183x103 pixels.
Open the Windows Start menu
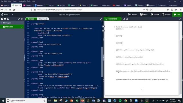[3, 101]
